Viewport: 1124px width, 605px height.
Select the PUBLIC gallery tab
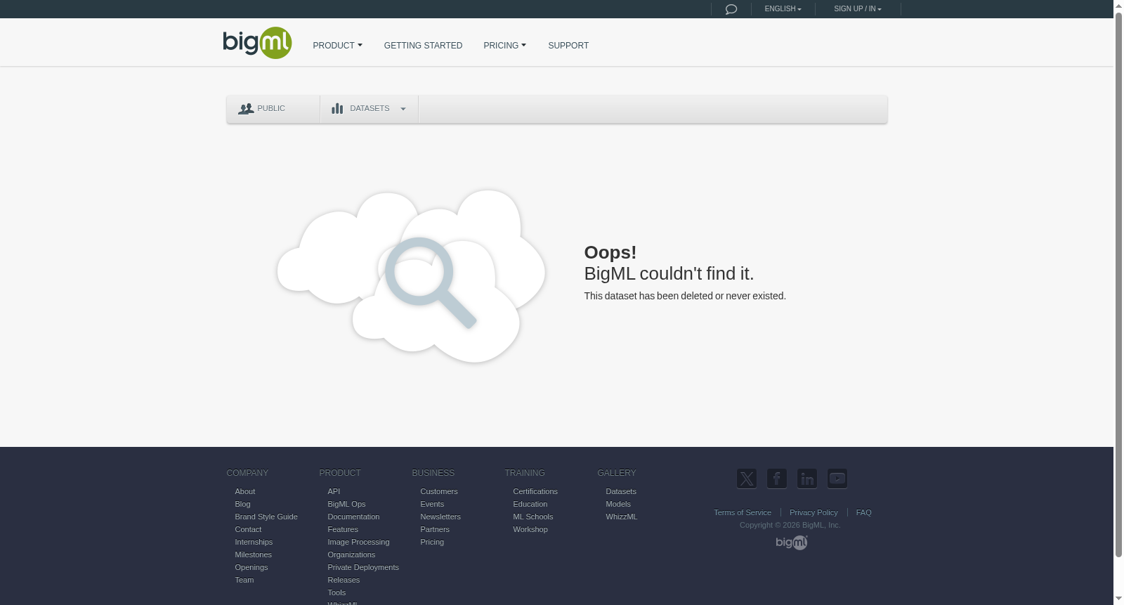pos(273,109)
